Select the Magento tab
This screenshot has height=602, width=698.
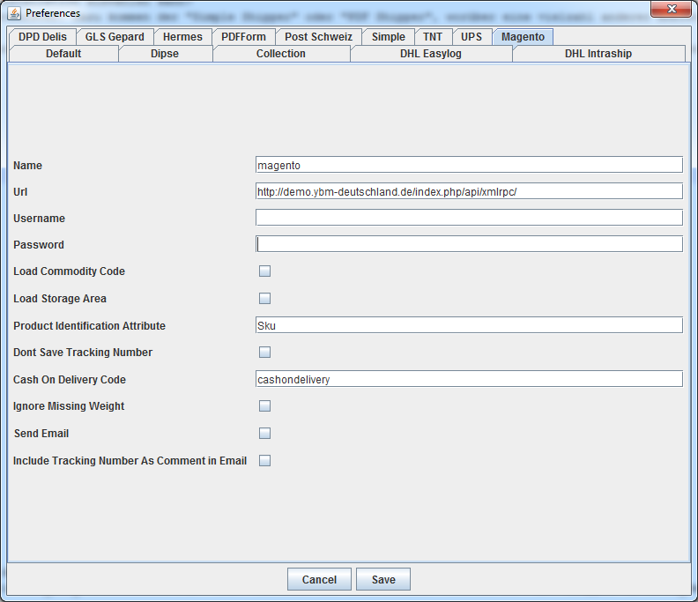point(523,36)
